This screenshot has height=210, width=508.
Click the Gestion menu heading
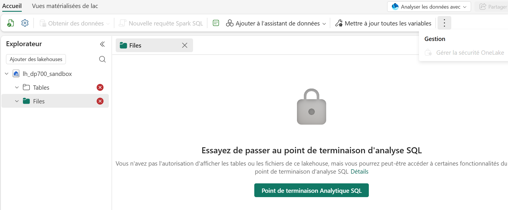click(x=435, y=39)
